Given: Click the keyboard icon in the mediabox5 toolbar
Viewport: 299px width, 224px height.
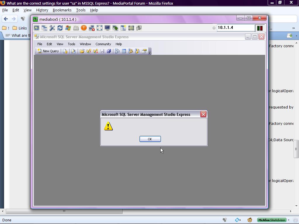Looking at the screenshot, I should (x=76, y=28).
